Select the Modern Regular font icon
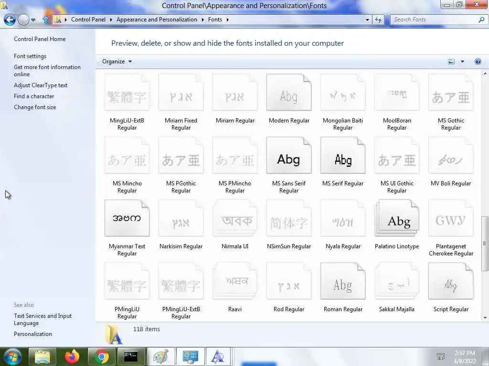Viewport: 489px width, 366px height. click(289, 92)
